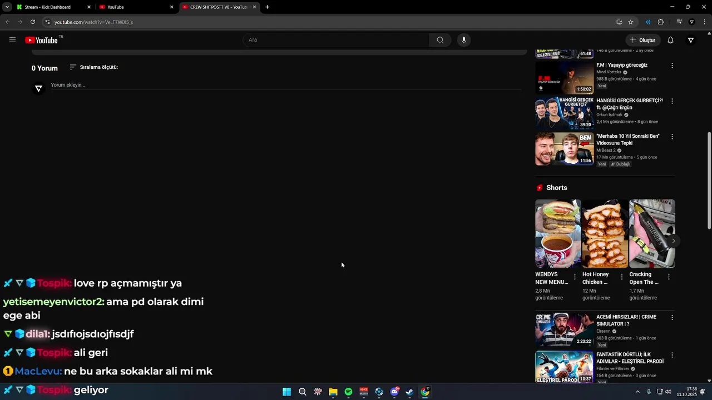Open Sıralama ölçütü sort dropdown

(x=93, y=67)
